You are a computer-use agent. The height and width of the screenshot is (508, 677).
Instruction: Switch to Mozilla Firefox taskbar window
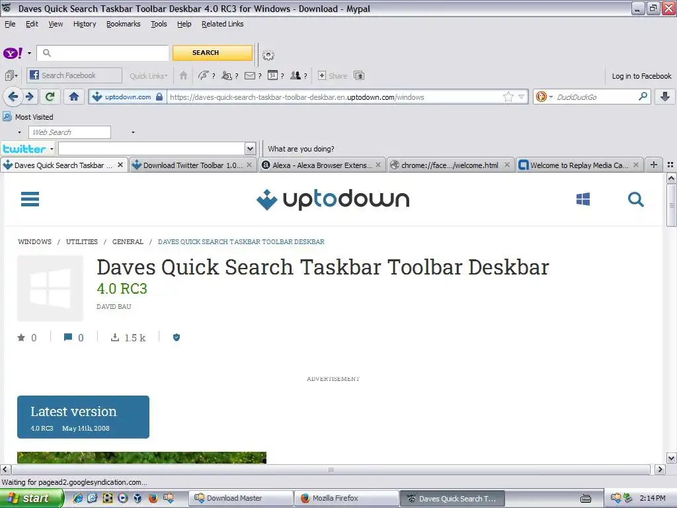[346, 499]
